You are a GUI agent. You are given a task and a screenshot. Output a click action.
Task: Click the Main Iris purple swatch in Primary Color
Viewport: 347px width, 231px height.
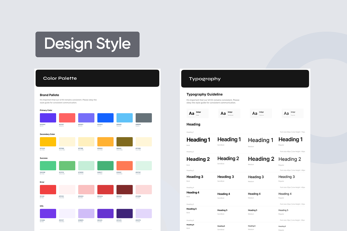coord(48,118)
